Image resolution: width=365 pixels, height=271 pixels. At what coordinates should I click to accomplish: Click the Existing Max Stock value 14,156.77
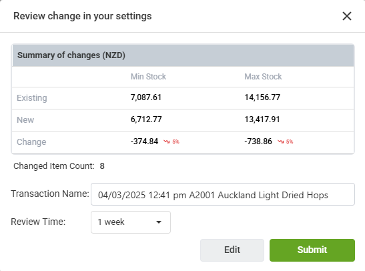(x=262, y=97)
